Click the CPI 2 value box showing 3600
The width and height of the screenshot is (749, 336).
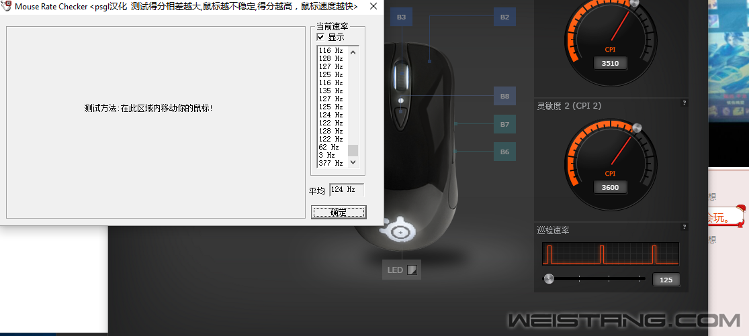pyautogui.click(x=610, y=187)
